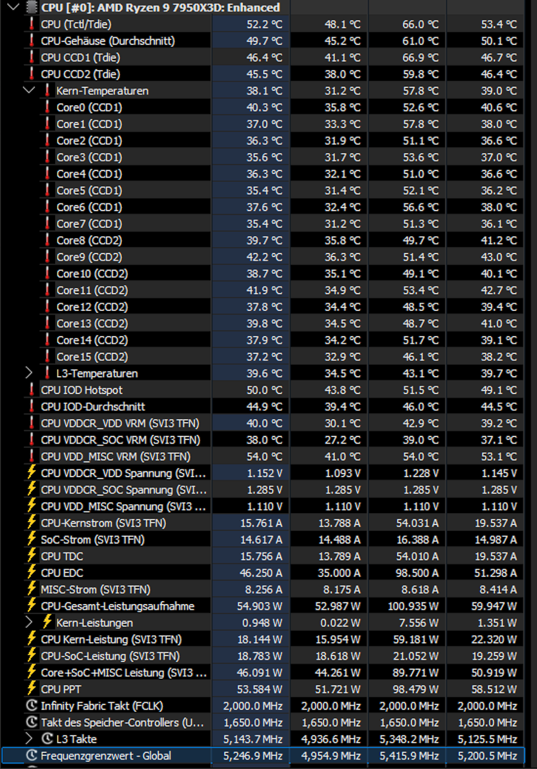Click the thermometer icon next to Core0 (CCD1)
The width and height of the screenshot is (537, 769).
point(47,108)
